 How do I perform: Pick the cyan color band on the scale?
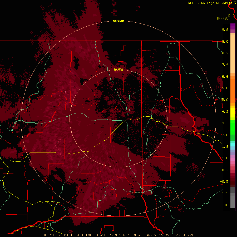(233, 145)
